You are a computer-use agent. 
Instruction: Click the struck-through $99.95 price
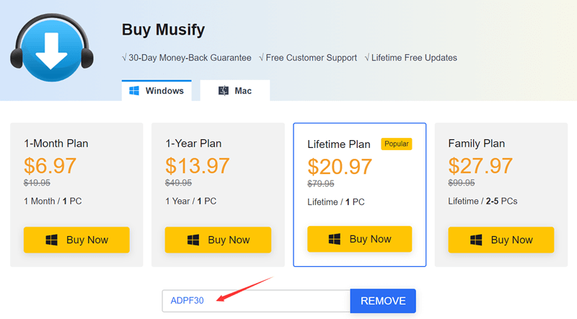[x=462, y=183]
